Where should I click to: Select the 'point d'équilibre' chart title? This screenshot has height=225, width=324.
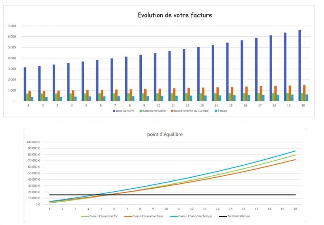pyautogui.click(x=165, y=134)
